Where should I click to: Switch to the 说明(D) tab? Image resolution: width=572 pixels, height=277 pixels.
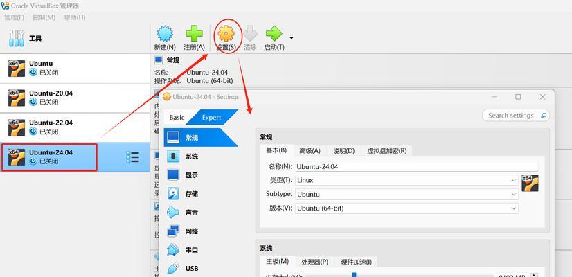pyautogui.click(x=343, y=150)
